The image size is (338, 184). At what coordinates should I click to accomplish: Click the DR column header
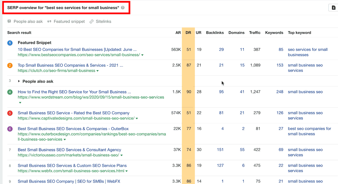188,33
